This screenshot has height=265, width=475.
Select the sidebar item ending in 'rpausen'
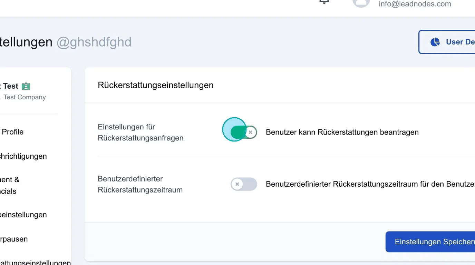pos(14,239)
